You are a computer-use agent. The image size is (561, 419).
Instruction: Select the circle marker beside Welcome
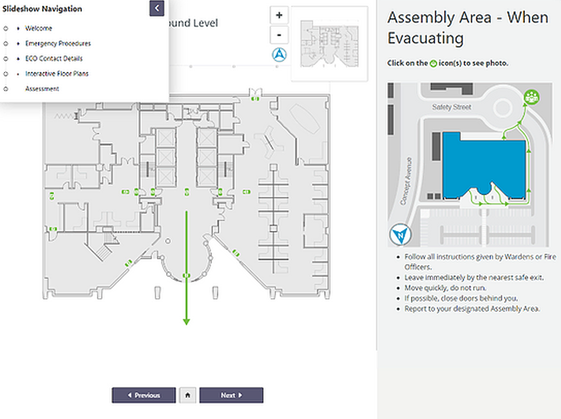tap(6, 28)
